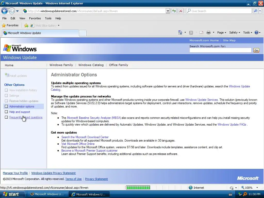Click the View installation history box icon
Image resolution: width=264 pixels, height=198 pixels.
coord(6,90)
